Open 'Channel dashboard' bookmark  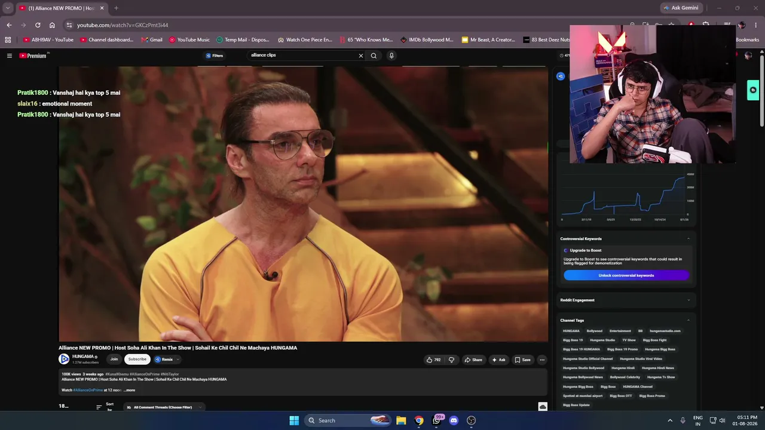(106, 40)
